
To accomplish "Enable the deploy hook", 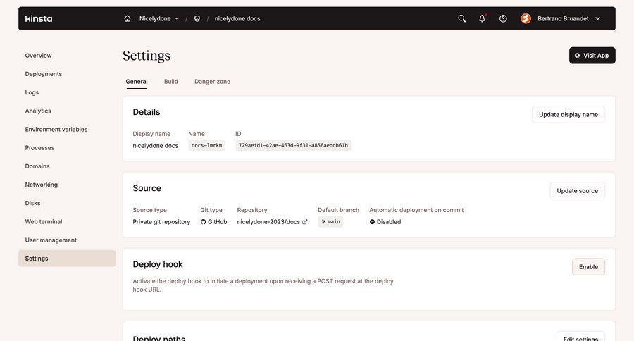I will [x=588, y=267].
